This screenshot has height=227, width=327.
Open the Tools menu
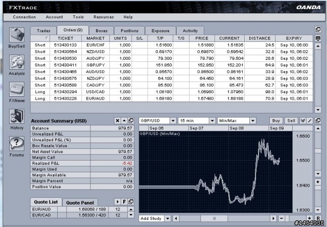tap(78, 17)
